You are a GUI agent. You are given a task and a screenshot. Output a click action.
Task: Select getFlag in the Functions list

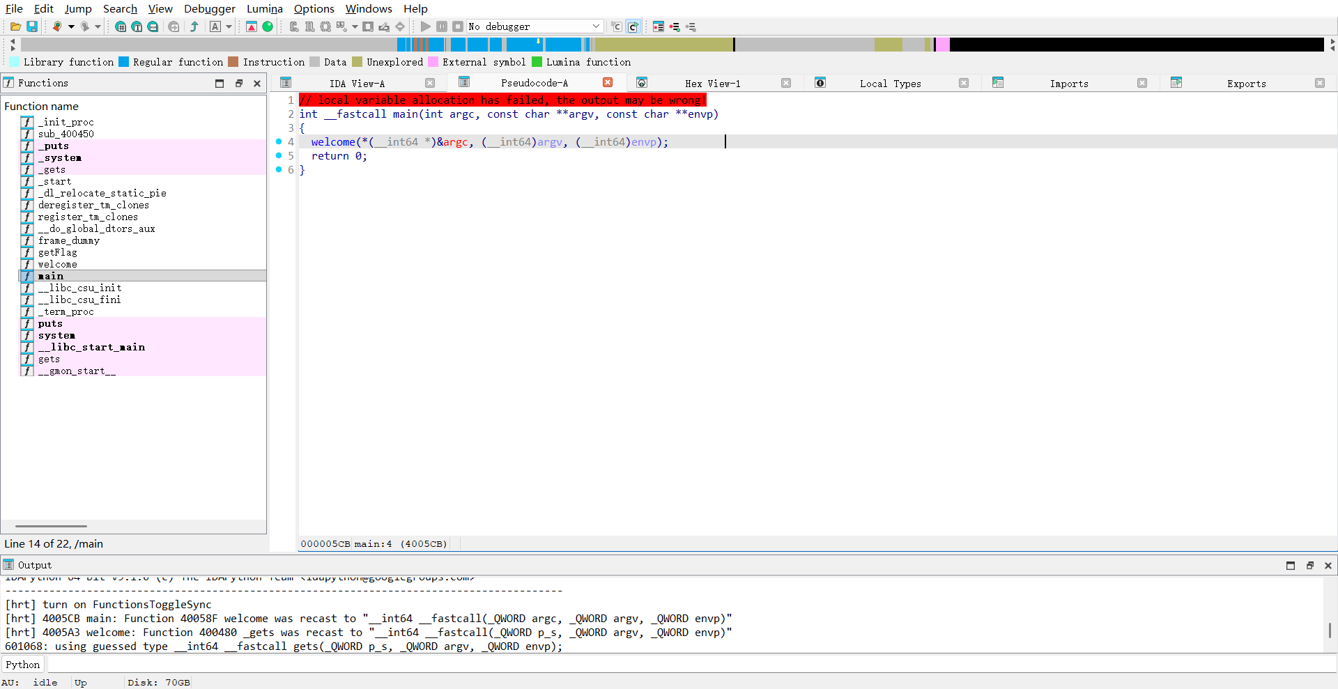coord(57,252)
